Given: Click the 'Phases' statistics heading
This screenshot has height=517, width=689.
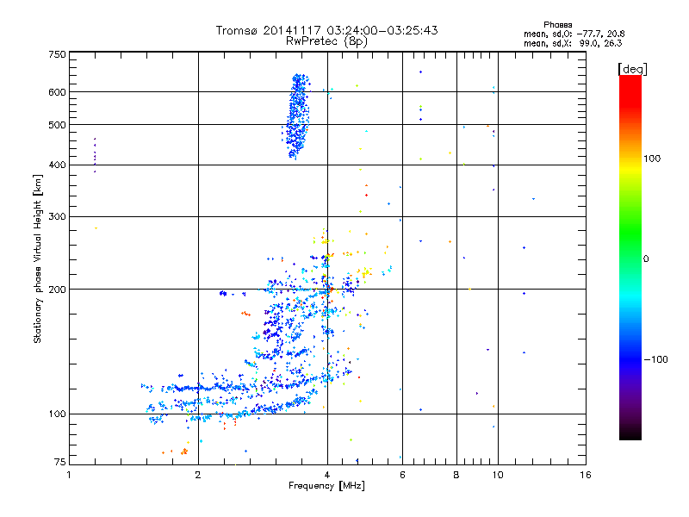Looking at the screenshot, I should 557,25.
